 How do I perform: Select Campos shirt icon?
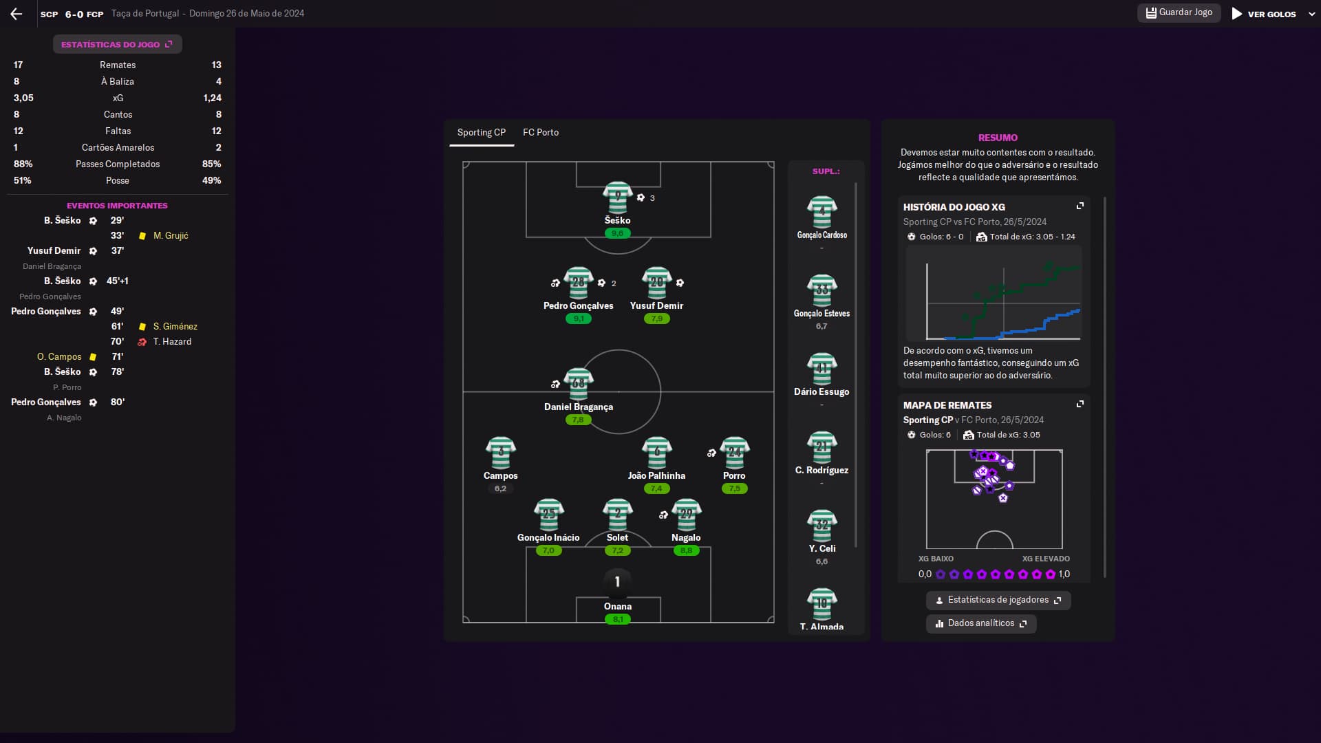point(500,453)
